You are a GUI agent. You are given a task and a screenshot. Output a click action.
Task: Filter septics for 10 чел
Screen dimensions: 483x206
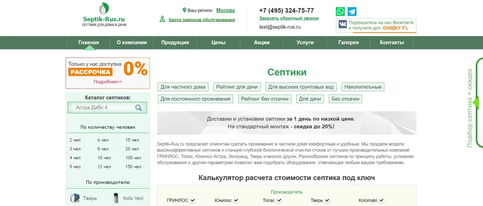pyautogui.click(x=104, y=158)
